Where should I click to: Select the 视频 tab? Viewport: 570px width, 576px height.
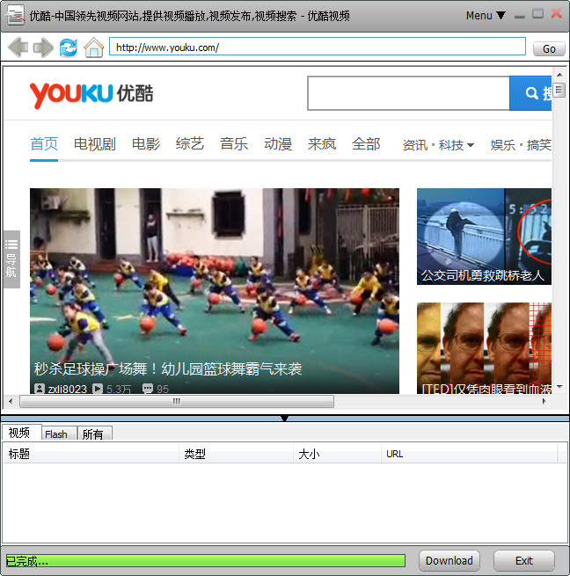[x=19, y=433]
